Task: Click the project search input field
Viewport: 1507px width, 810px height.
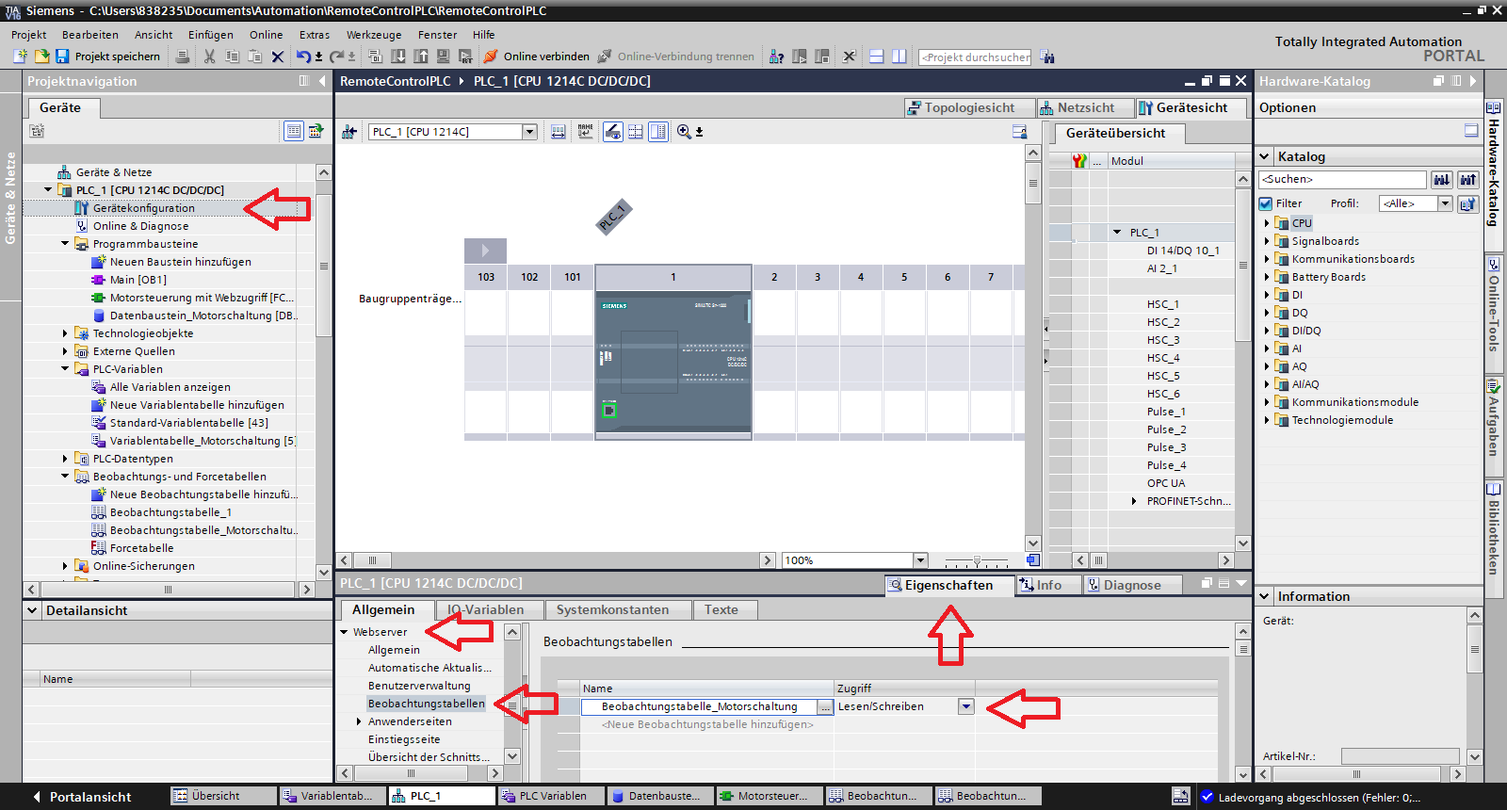Action: [975, 57]
